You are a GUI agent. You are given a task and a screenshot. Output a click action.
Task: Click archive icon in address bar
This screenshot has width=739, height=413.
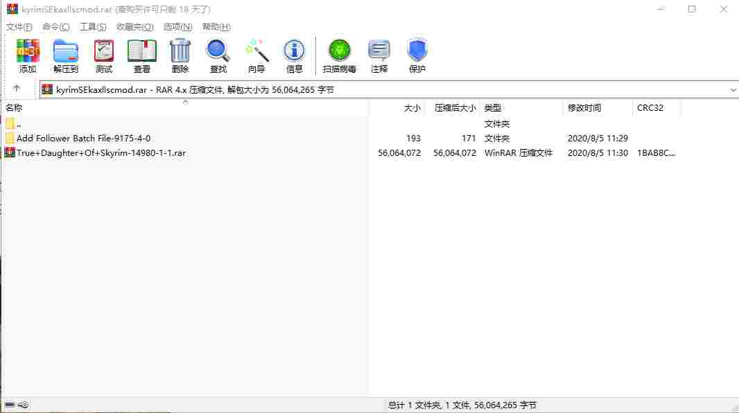pyautogui.click(x=47, y=89)
